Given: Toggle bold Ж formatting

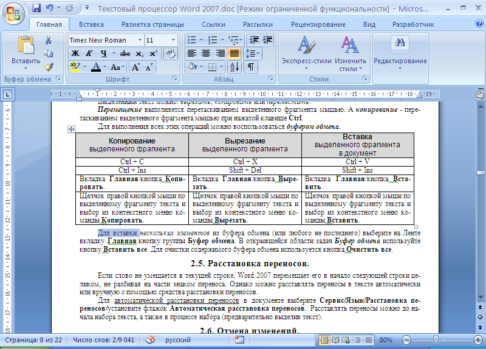Looking at the screenshot, I should 75,54.
